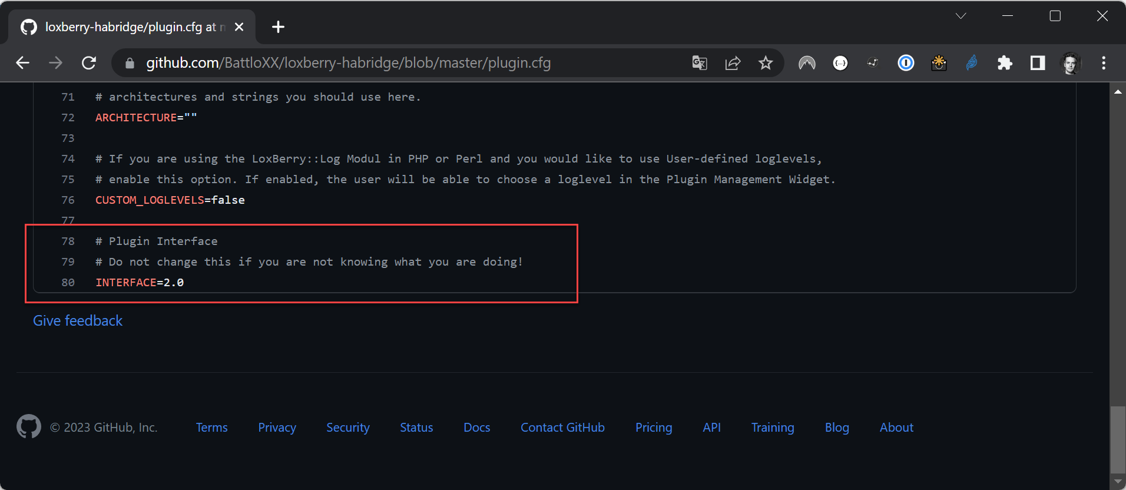Open the API footer link
This screenshot has width=1126, height=490.
coord(711,428)
